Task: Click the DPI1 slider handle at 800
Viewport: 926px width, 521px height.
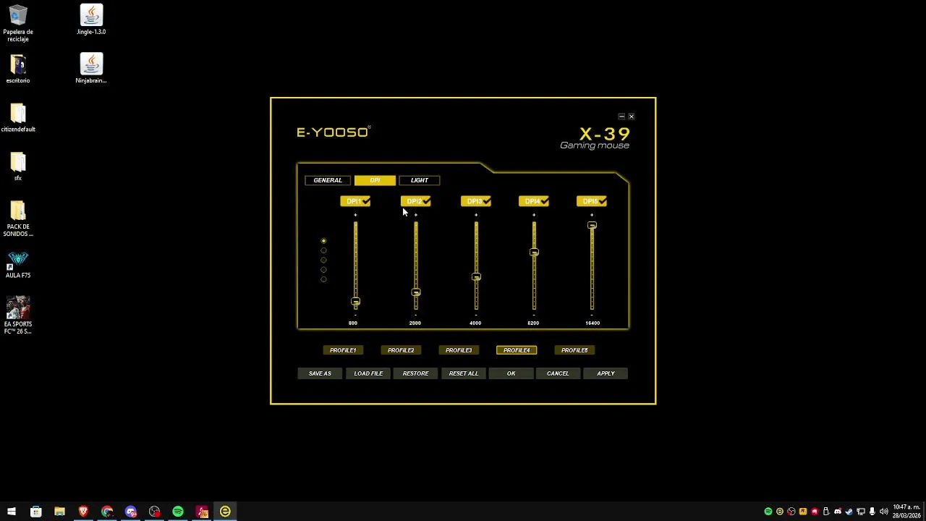Action: (x=355, y=301)
